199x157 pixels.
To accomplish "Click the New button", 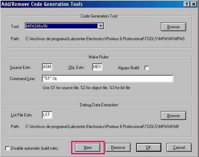I will pos(88,148).
